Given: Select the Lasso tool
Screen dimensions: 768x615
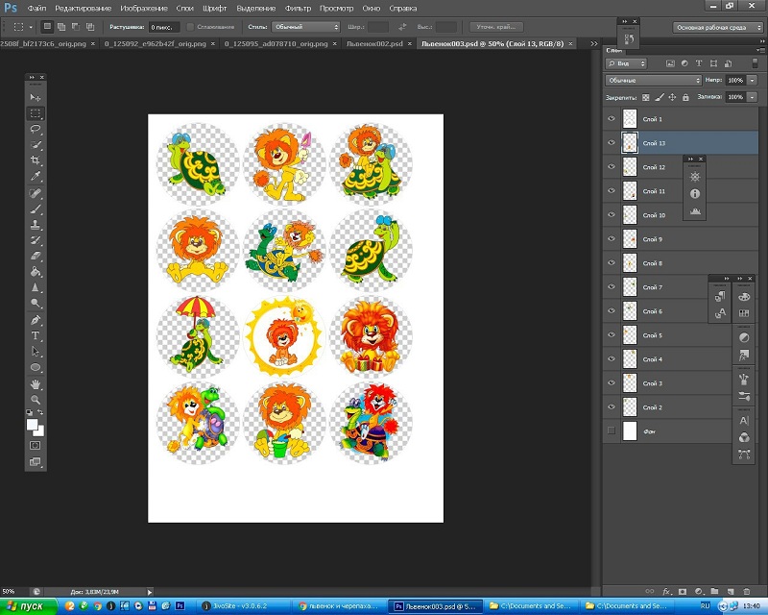Looking at the screenshot, I should [36, 129].
